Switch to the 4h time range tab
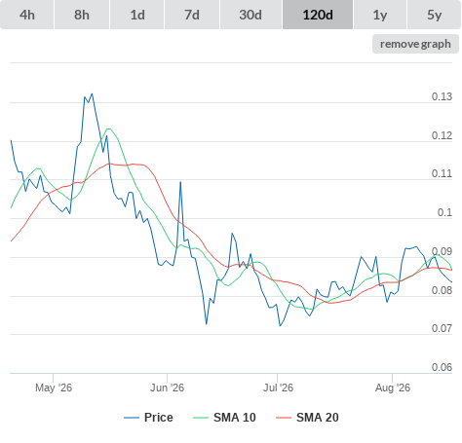This screenshot has height=443, width=462. point(27,15)
